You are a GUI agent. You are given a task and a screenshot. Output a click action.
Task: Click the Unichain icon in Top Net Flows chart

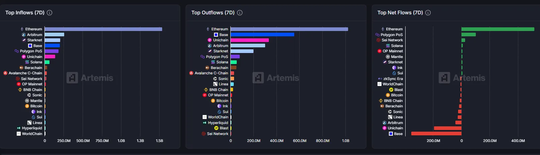click(385, 128)
